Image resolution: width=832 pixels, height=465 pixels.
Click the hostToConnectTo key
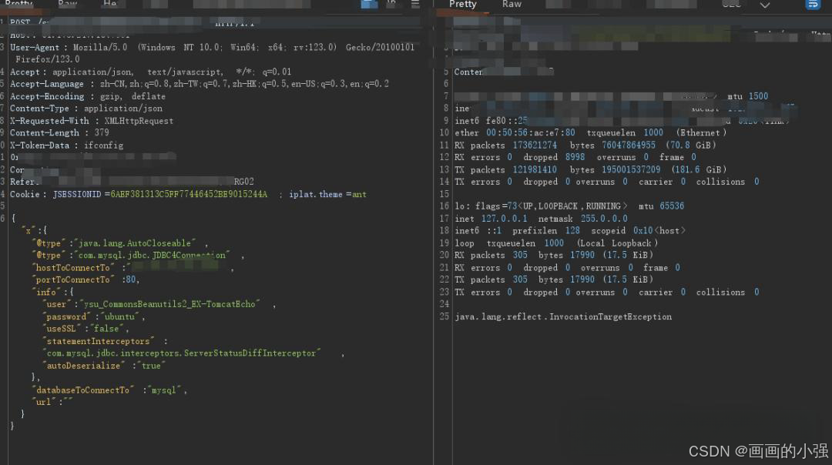(72, 268)
